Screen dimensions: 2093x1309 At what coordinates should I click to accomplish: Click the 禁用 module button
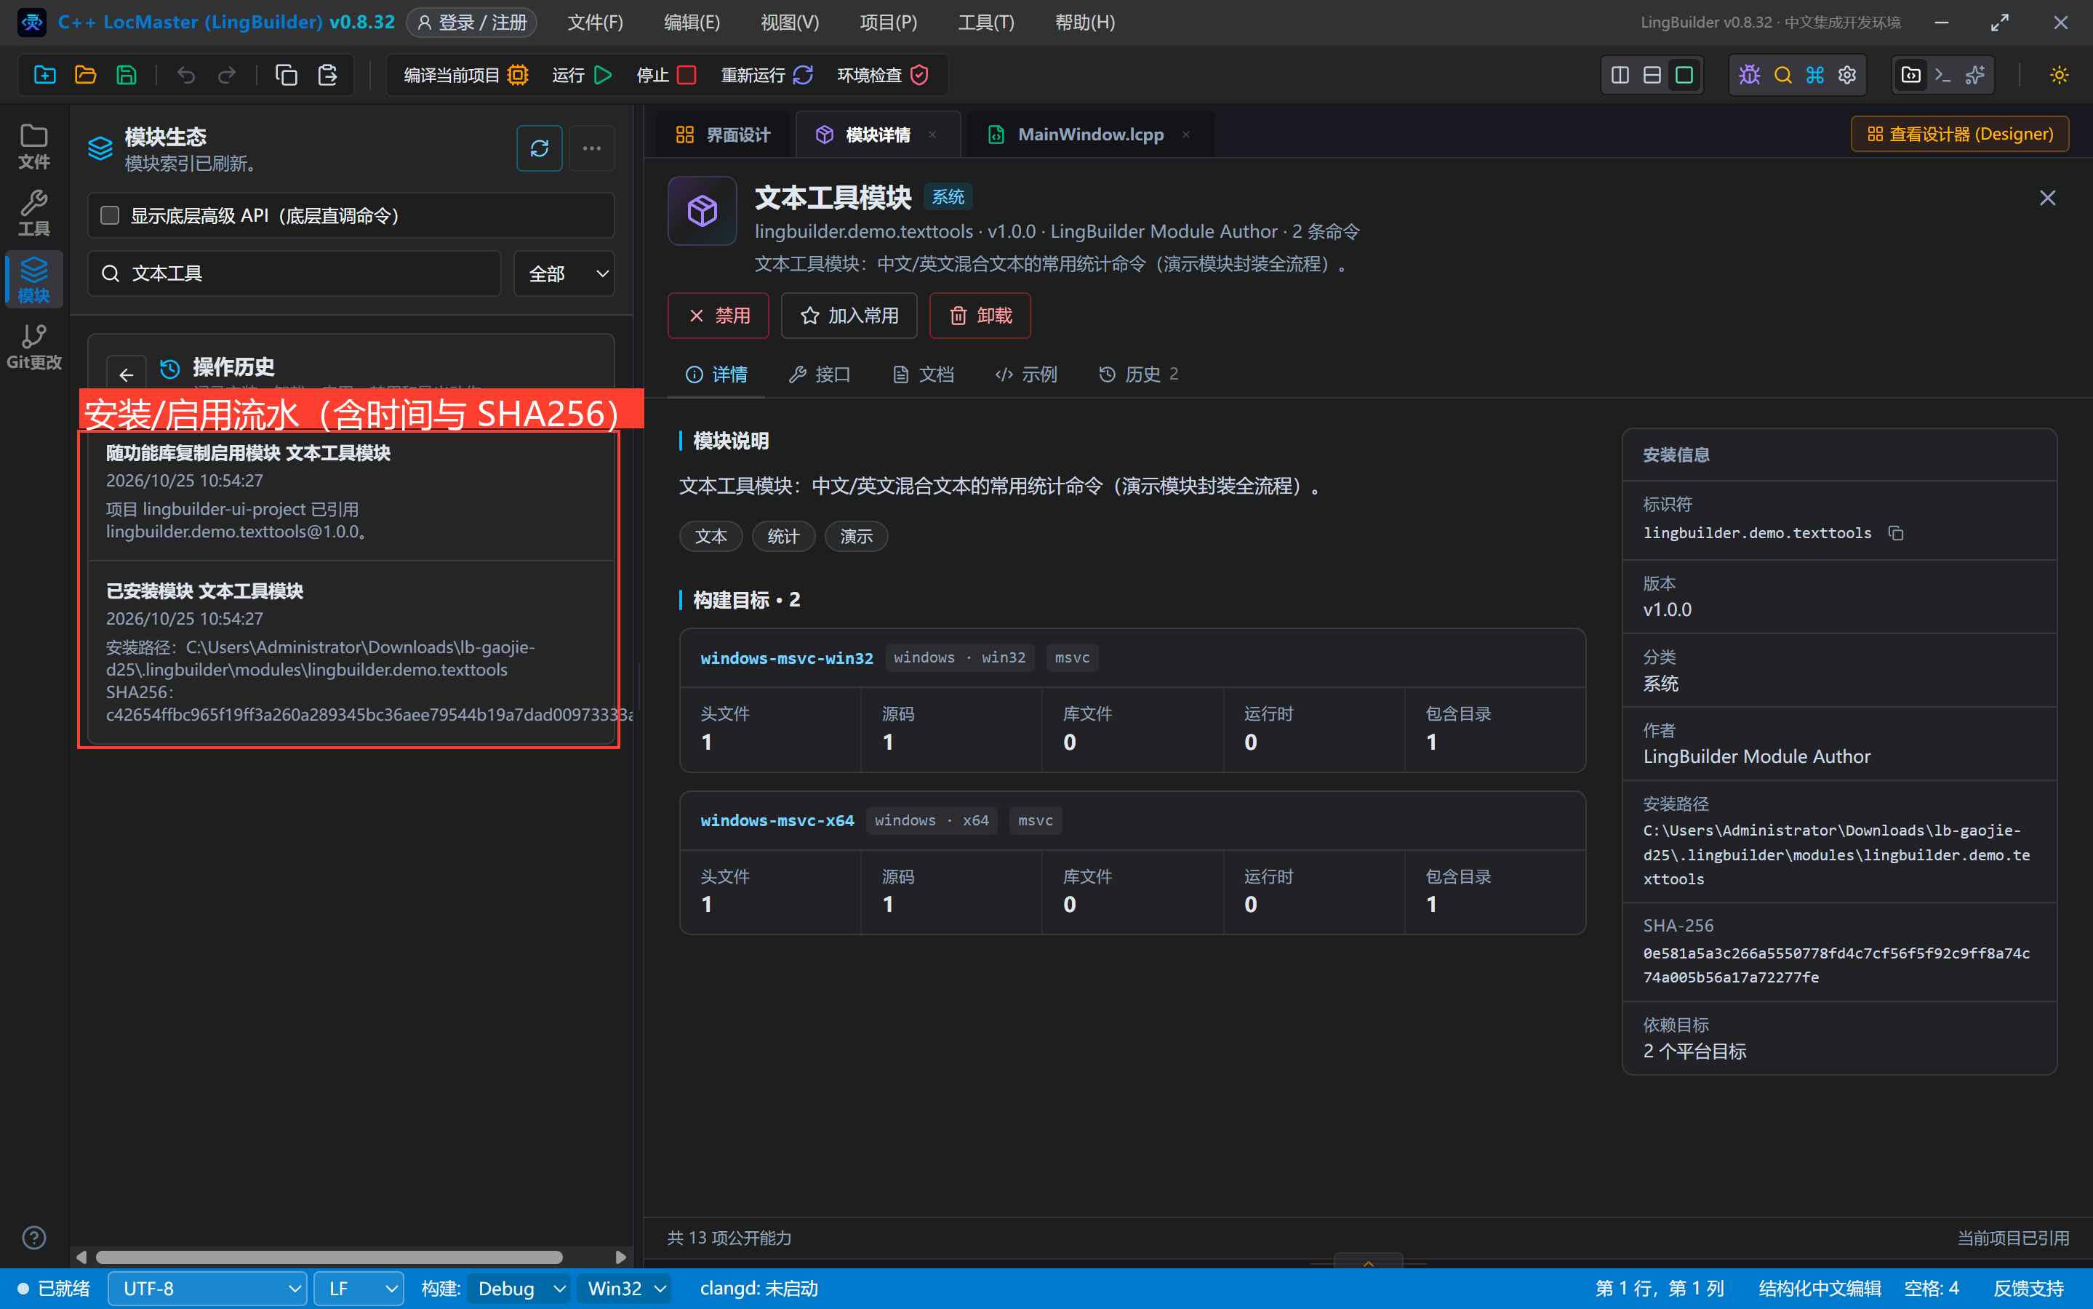[719, 315]
